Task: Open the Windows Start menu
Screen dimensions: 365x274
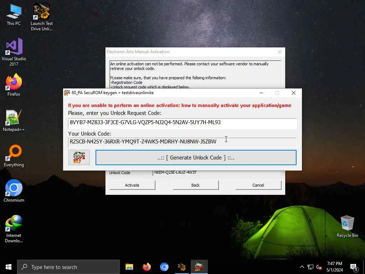Action: 9,267
